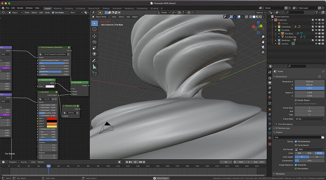Select the Annotate tool
This screenshot has width=326, height=180.
coord(94,60)
